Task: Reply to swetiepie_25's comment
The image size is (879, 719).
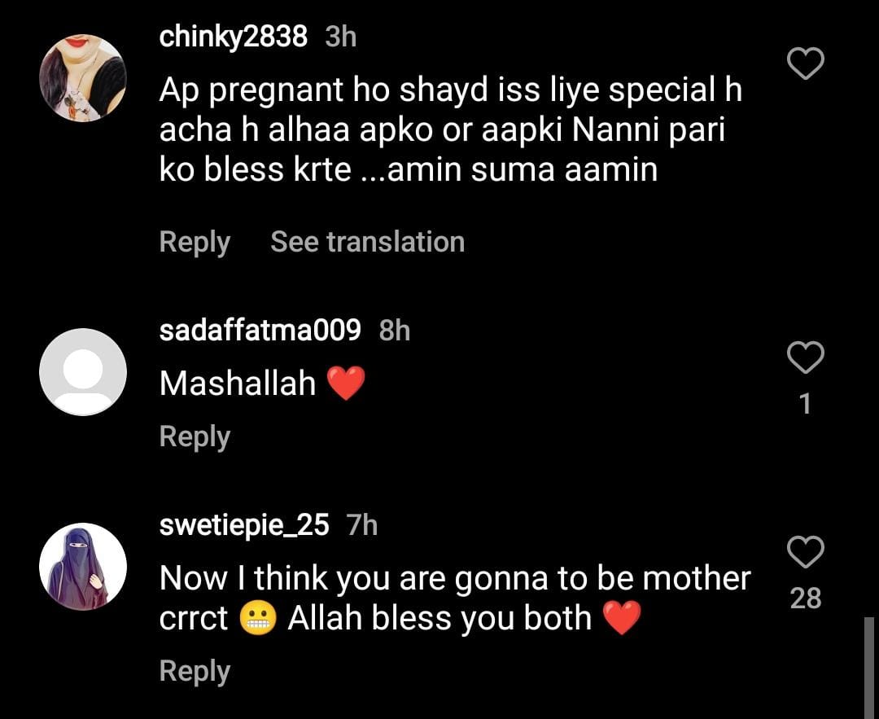Action: point(195,671)
